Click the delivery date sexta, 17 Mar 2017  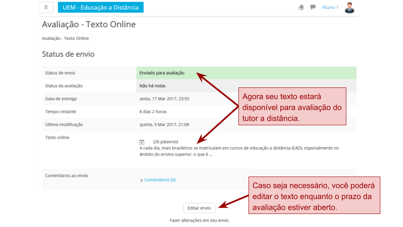tap(164, 99)
